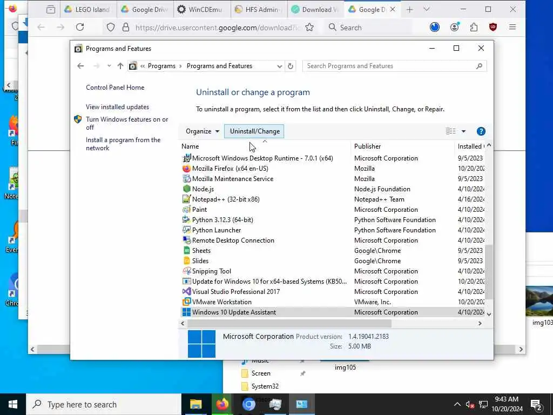Click Install a program from the network
The height and width of the screenshot is (415, 553).
click(x=123, y=144)
